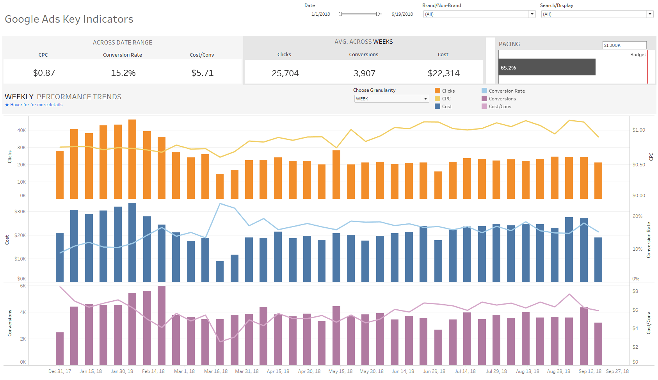Select the dark blue Cost legend swatch
The image size is (658, 380).
coord(437,106)
